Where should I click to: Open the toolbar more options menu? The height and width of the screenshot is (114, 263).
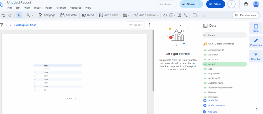click(x=204, y=15)
